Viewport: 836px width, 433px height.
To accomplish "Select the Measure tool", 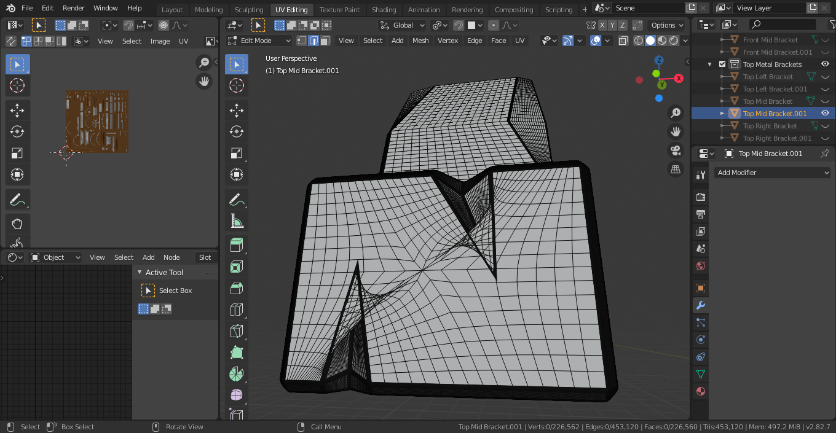I will tap(237, 220).
